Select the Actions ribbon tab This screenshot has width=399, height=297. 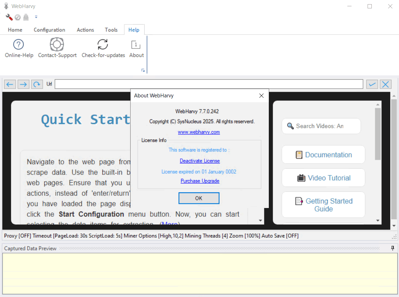(85, 30)
